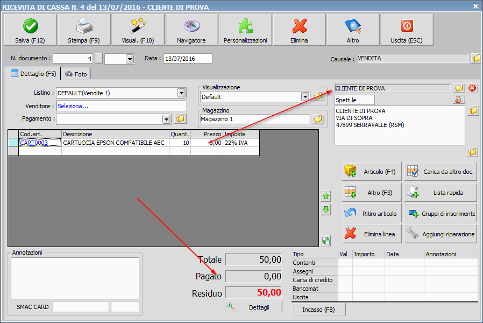The width and height of the screenshot is (483, 323).
Task: Open folder icon beside address box
Action: [x=473, y=111]
